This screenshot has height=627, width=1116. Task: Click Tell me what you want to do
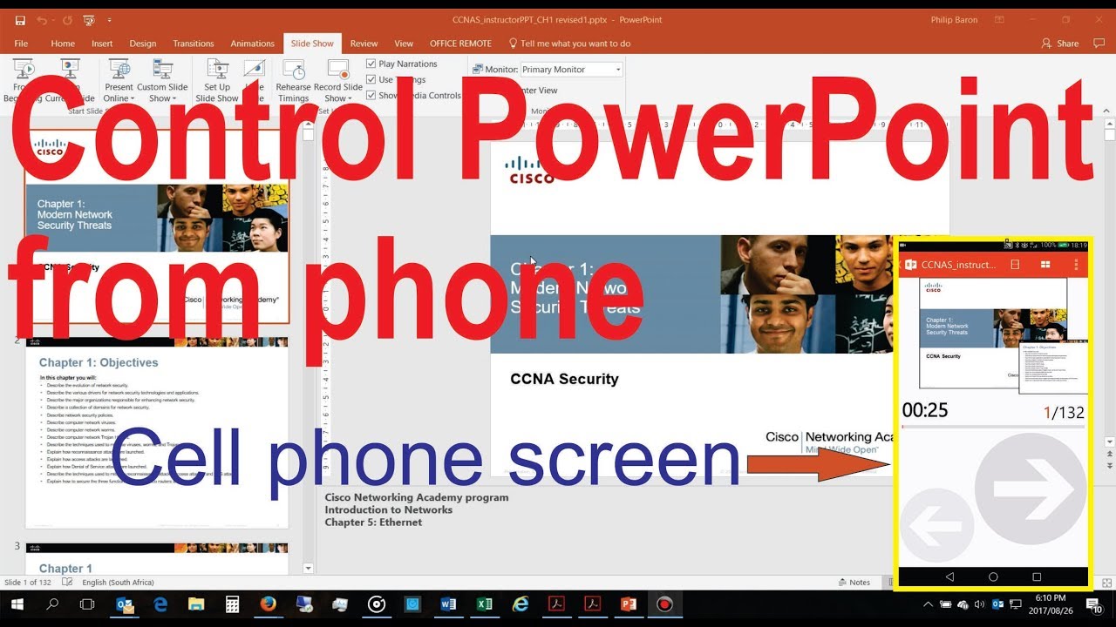pos(569,44)
